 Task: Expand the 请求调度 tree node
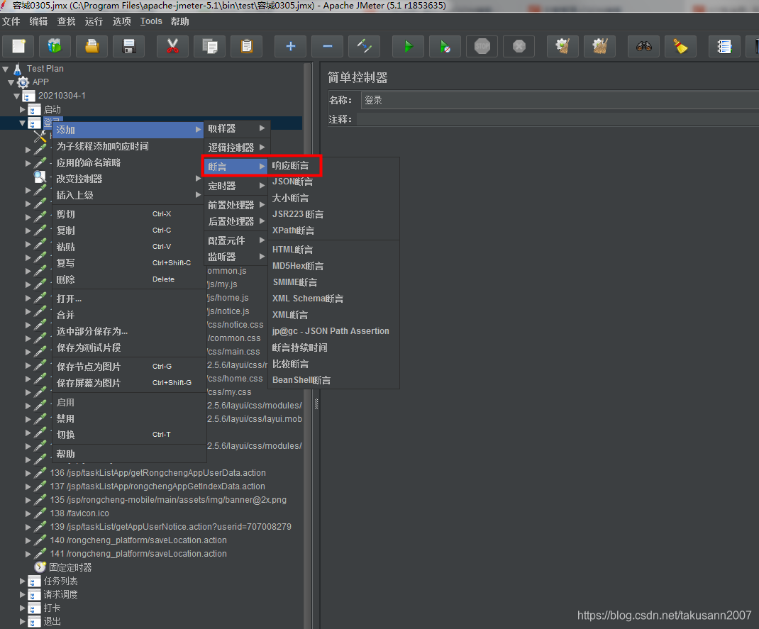click(x=22, y=594)
